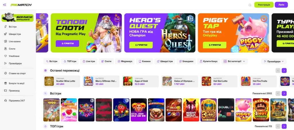Click the Логін button

[281, 5]
